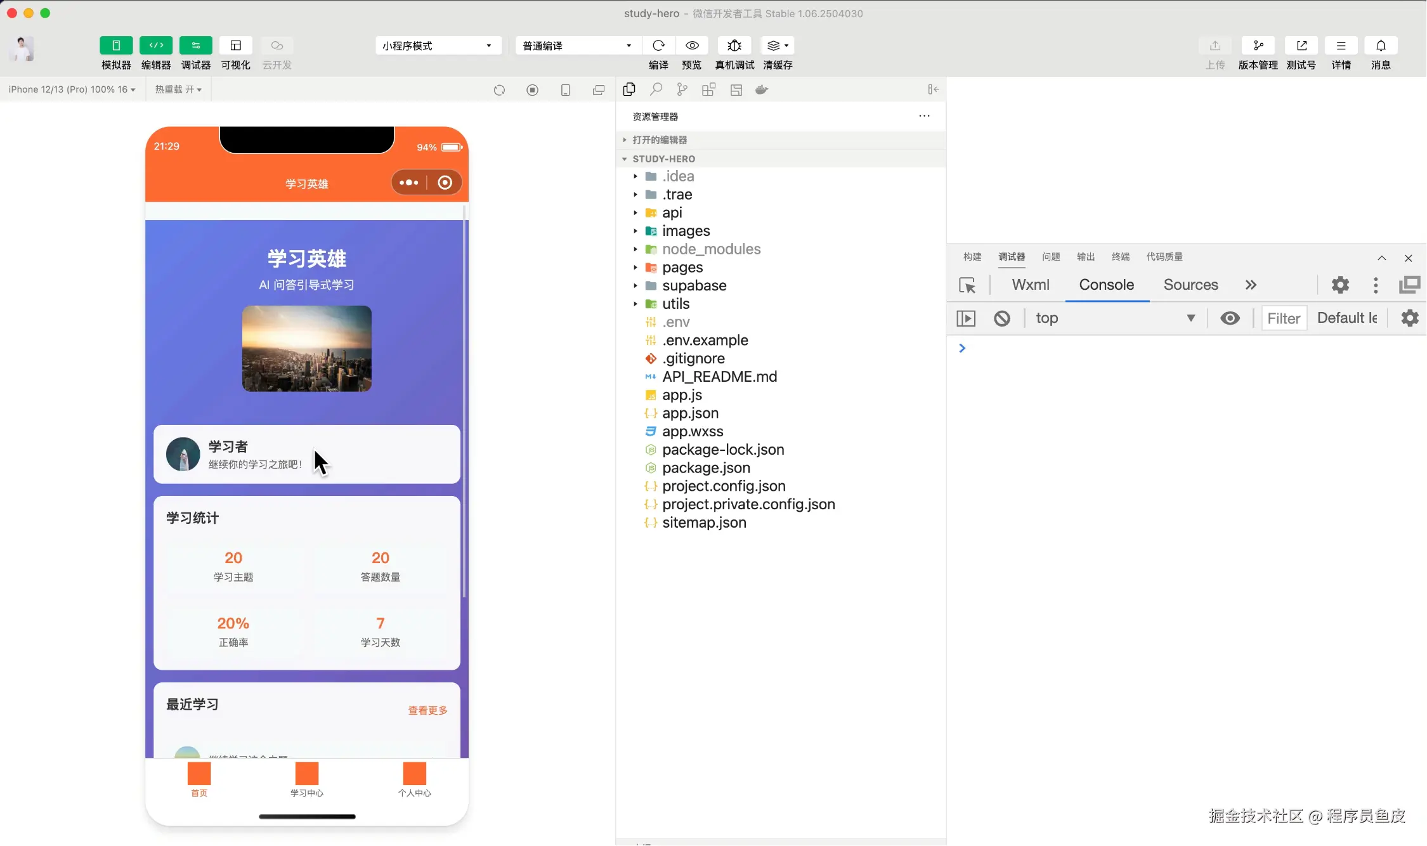Click the search icon in explorer sidebar
1427x846 pixels.
(656, 89)
